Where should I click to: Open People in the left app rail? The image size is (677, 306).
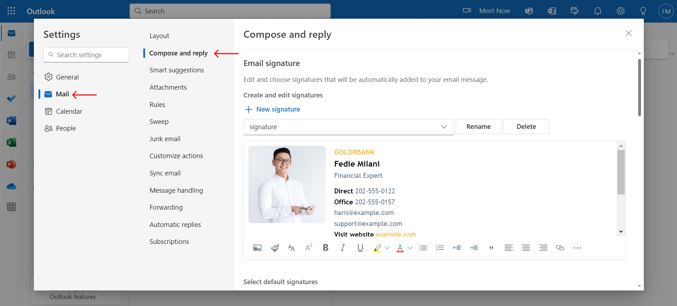coord(11,77)
